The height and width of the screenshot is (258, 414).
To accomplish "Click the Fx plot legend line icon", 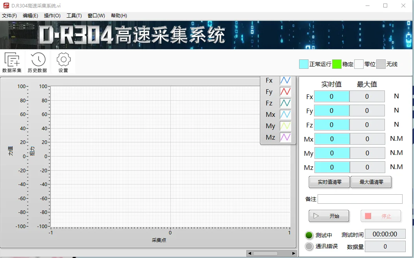I will click(x=285, y=80).
